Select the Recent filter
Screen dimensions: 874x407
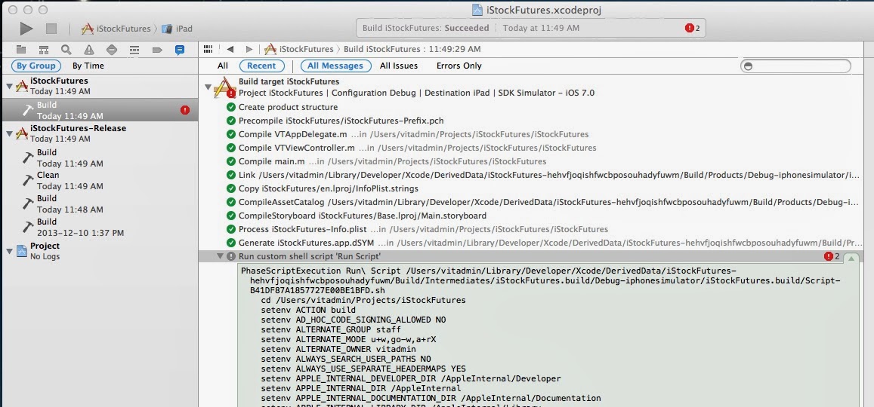261,66
